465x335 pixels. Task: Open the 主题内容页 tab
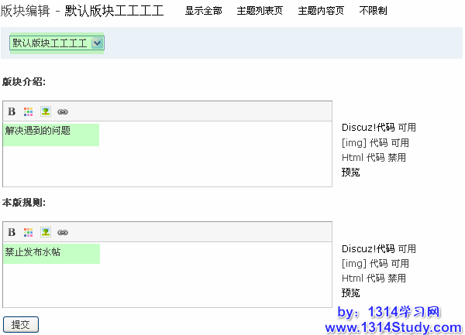(321, 11)
